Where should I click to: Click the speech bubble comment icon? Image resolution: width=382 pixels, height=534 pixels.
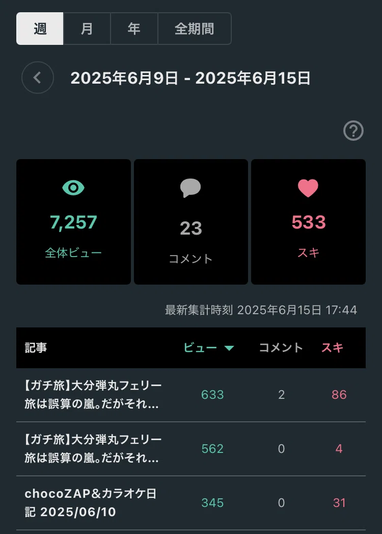190,188
